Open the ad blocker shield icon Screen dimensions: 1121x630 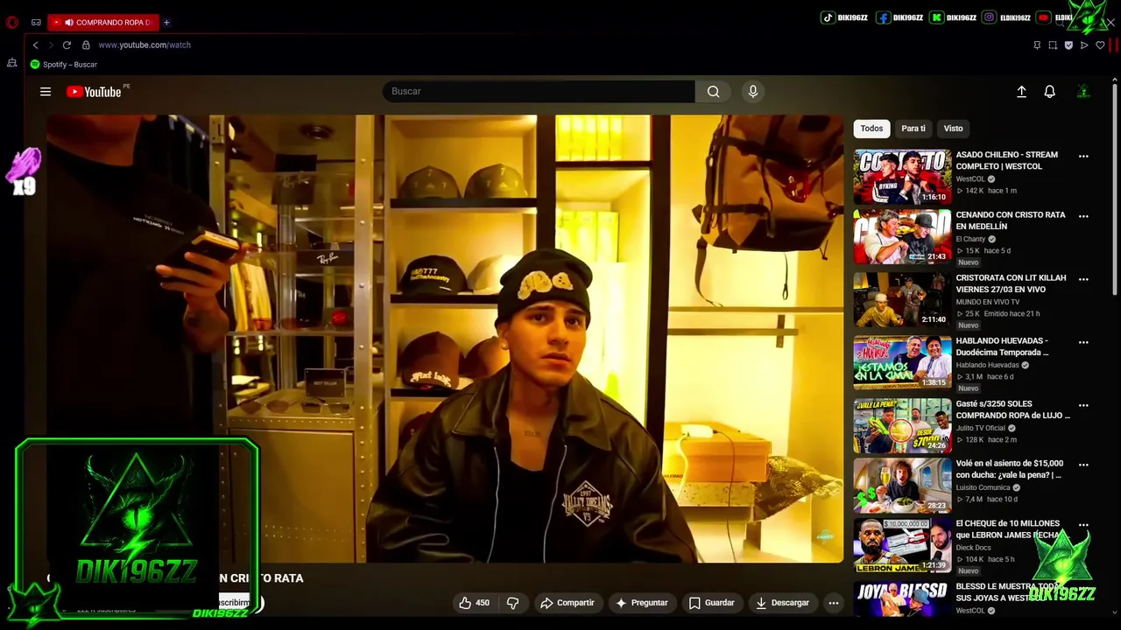pos(1068,45)
